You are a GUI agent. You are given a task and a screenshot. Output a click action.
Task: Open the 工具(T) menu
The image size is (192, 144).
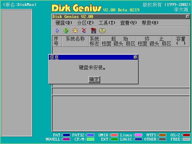[x=107, y=23]
